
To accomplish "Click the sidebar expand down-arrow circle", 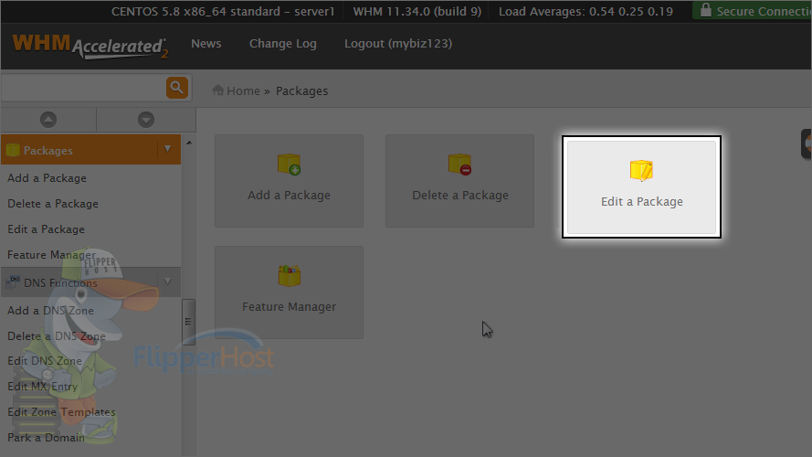I will pyautogui.click(x=146, y=120).
